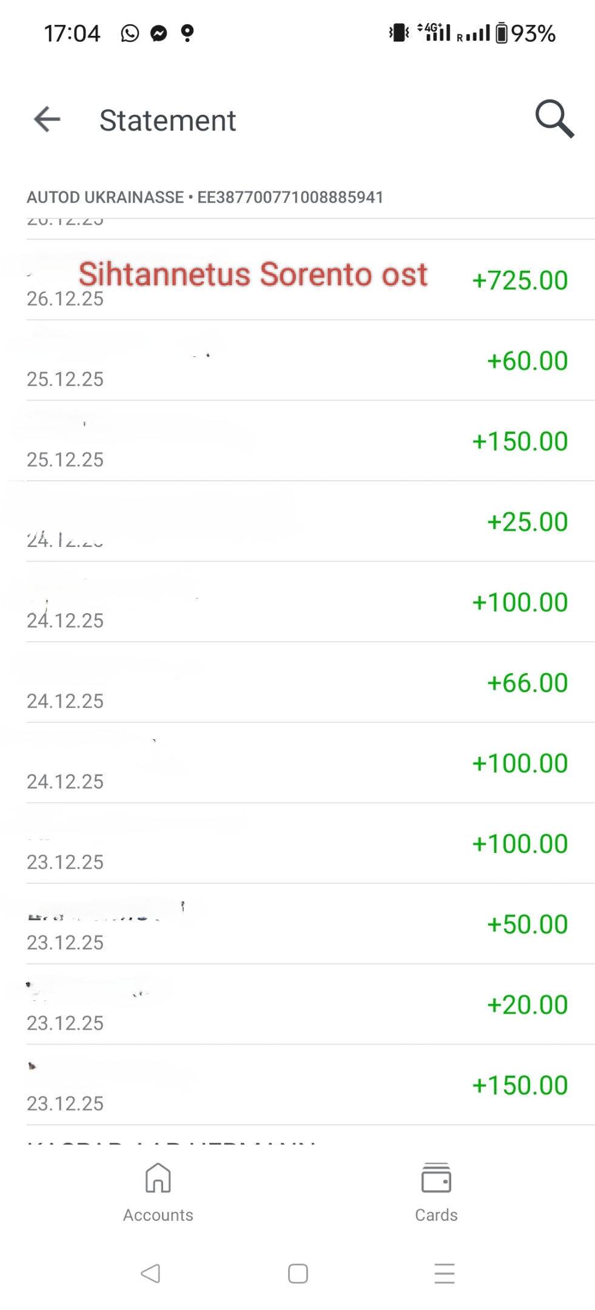Open the +20.00 transaction entry
The width and height of the screenshot is (595, 1310).
[527, 1005]
